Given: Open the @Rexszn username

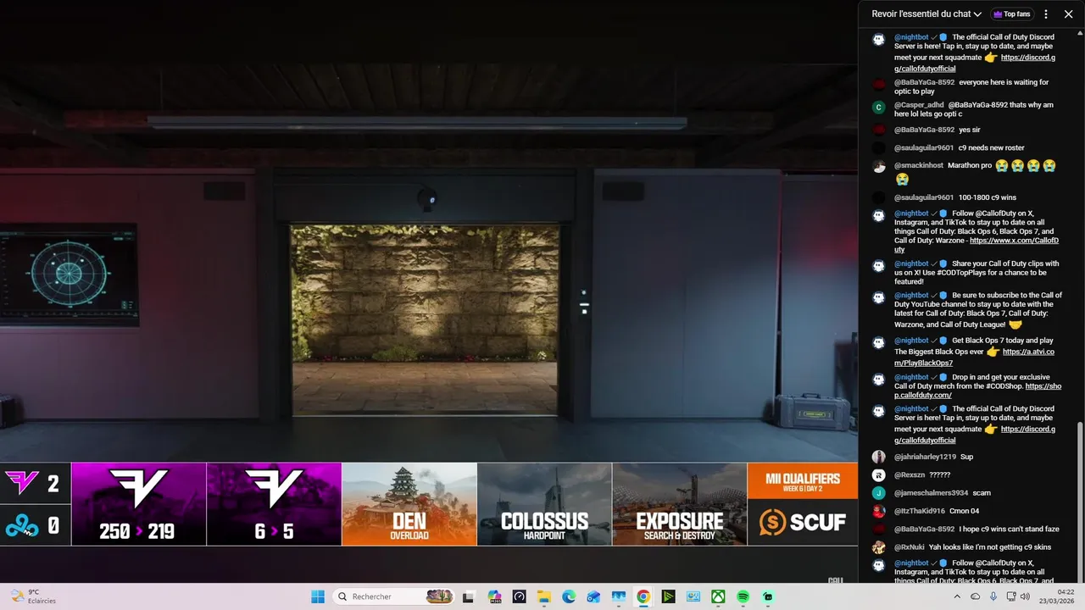Looking at the screenshot, I should 910,474.
